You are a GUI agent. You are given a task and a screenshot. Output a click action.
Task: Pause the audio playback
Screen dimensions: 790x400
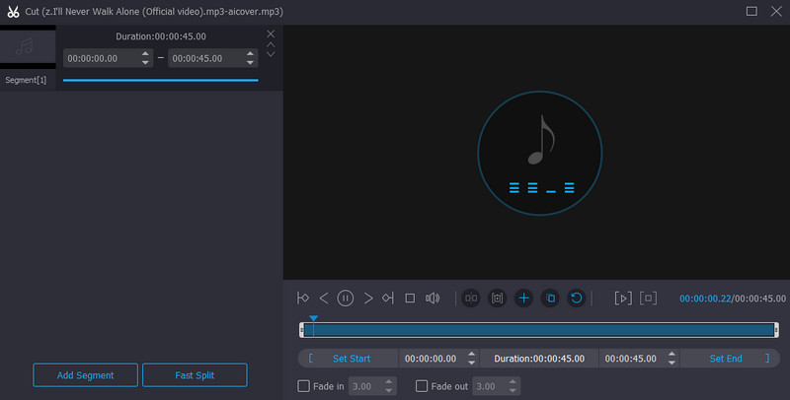coord(346,298)
